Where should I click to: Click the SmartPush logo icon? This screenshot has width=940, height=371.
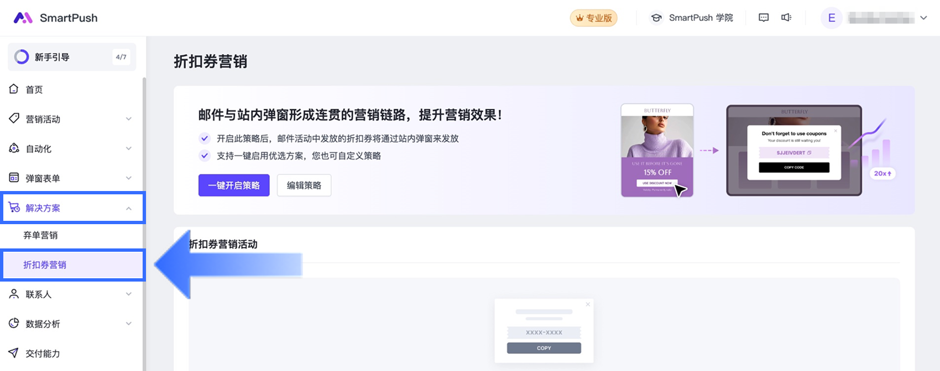23,18
